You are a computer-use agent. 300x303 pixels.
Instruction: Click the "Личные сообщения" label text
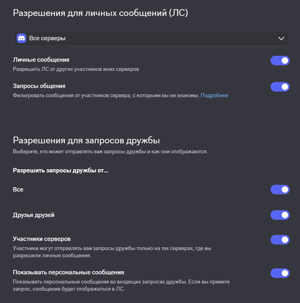41,60
